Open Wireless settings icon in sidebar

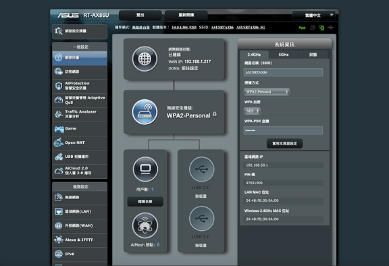59,197
